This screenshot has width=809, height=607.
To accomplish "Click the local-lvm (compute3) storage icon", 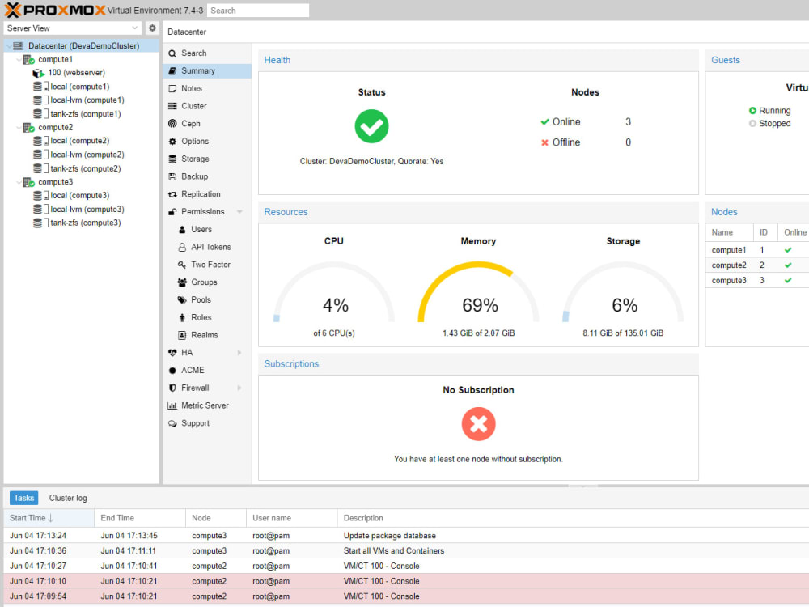I will (40, 210).
